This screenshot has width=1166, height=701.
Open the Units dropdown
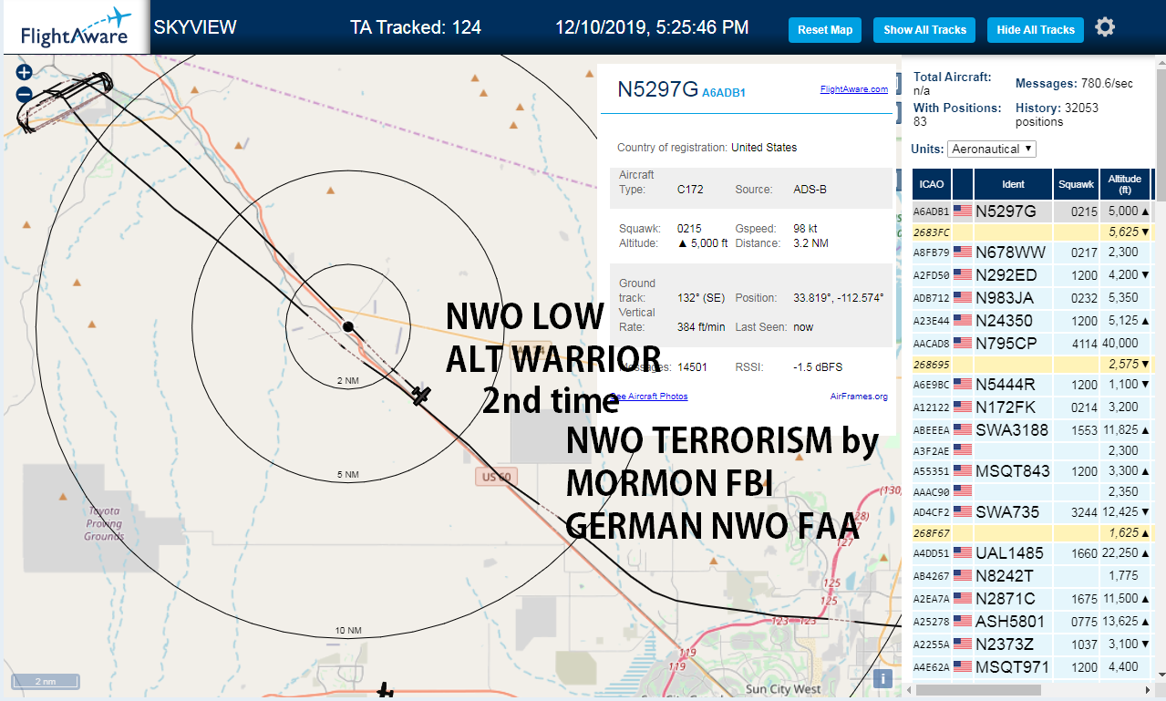click(x=992, y=149)
